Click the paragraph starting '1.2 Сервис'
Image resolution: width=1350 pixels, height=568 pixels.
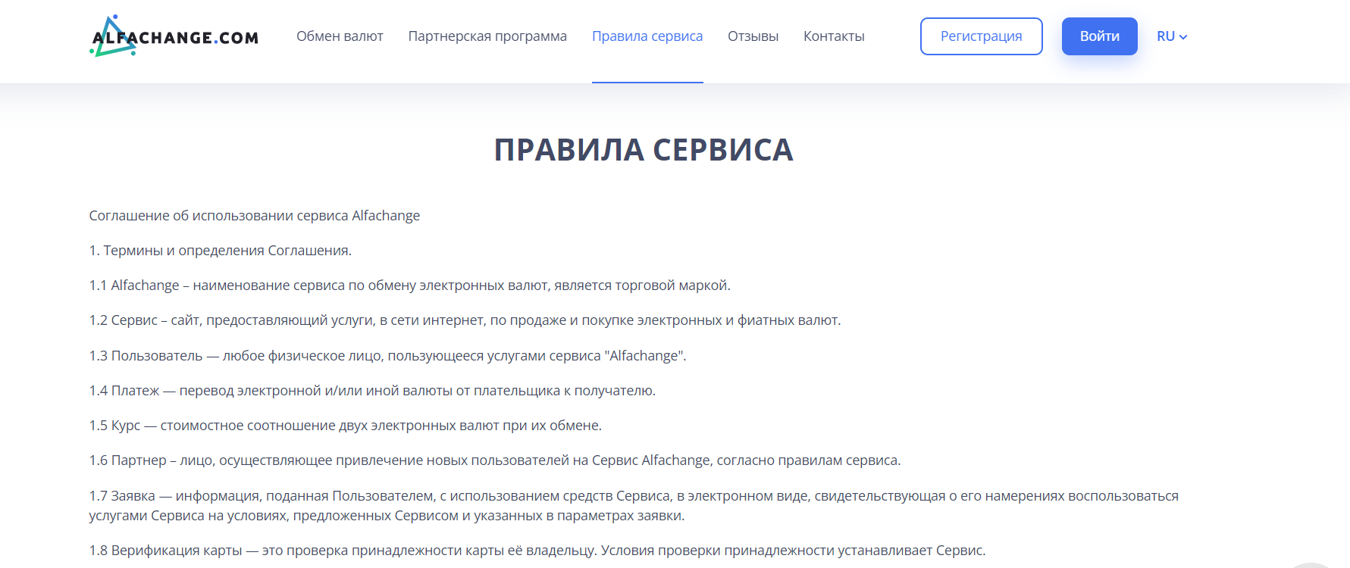(465, 320)
